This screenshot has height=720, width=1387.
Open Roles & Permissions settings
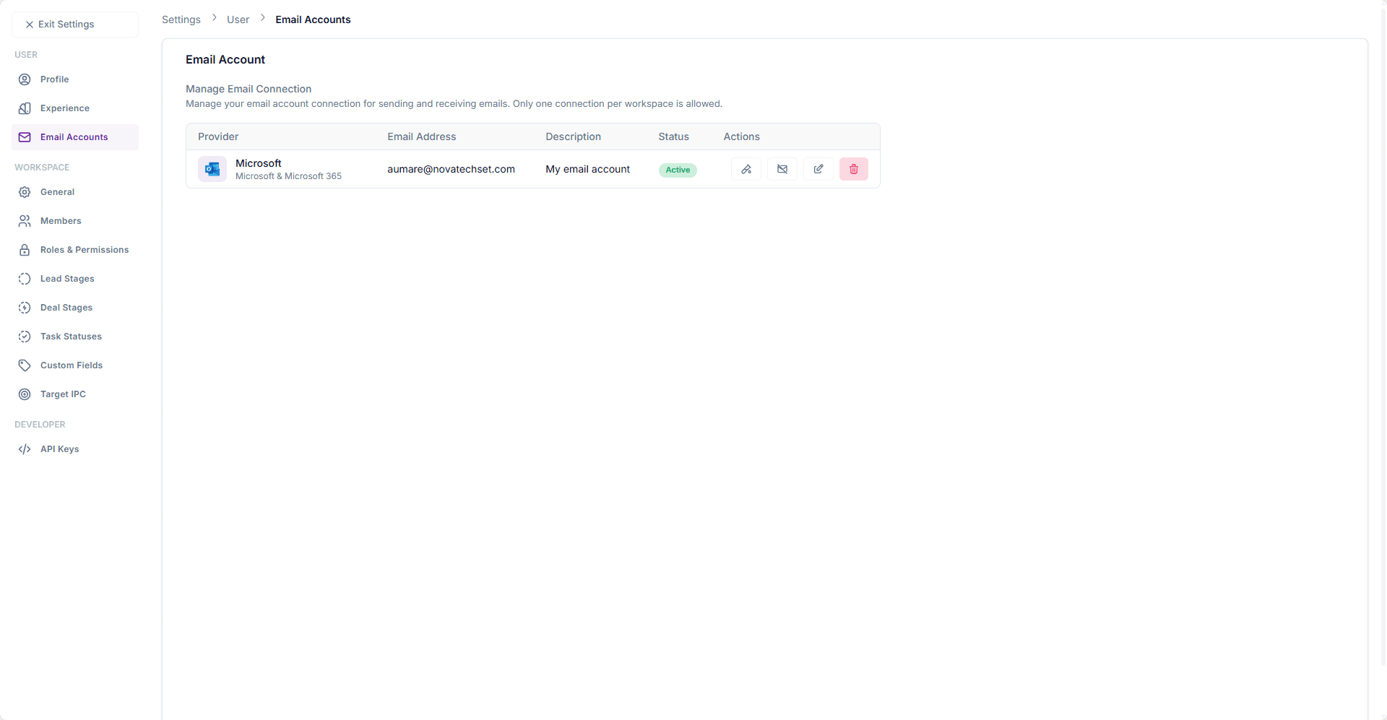click(x=84, y=250)
